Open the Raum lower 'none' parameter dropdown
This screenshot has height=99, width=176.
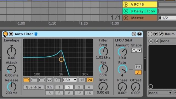tap(160, 93)
